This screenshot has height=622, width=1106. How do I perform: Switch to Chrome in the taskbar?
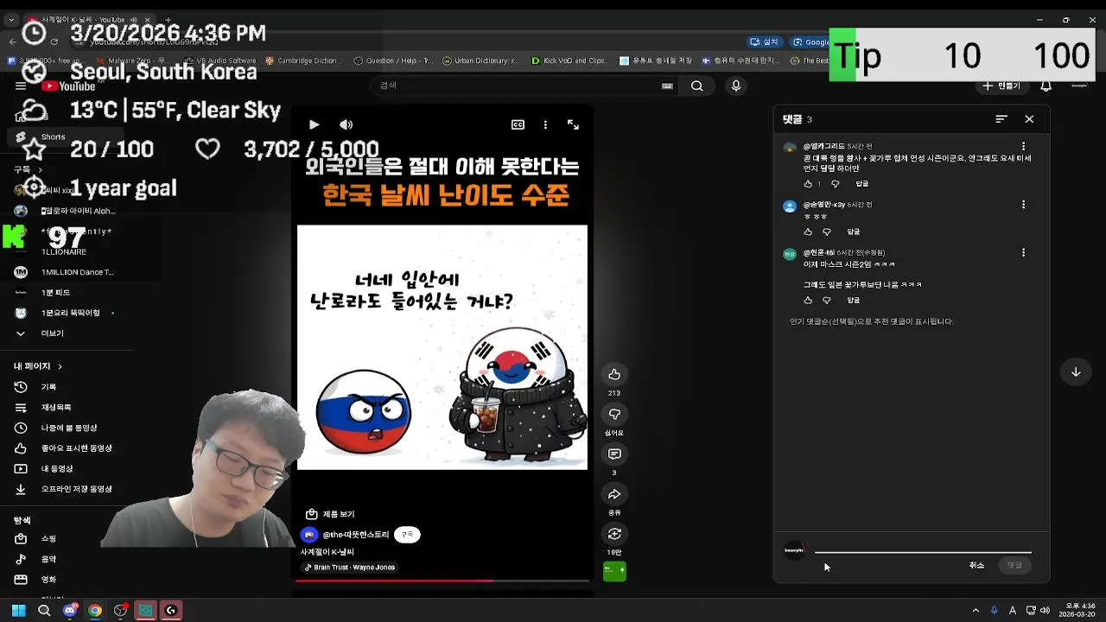95,611
